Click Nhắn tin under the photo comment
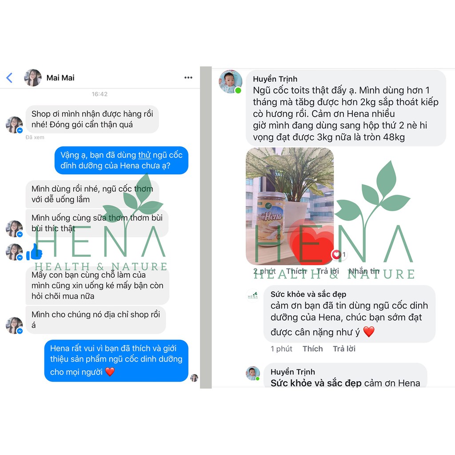This screenshot has height=455, width=455. [x=364, y=271]
